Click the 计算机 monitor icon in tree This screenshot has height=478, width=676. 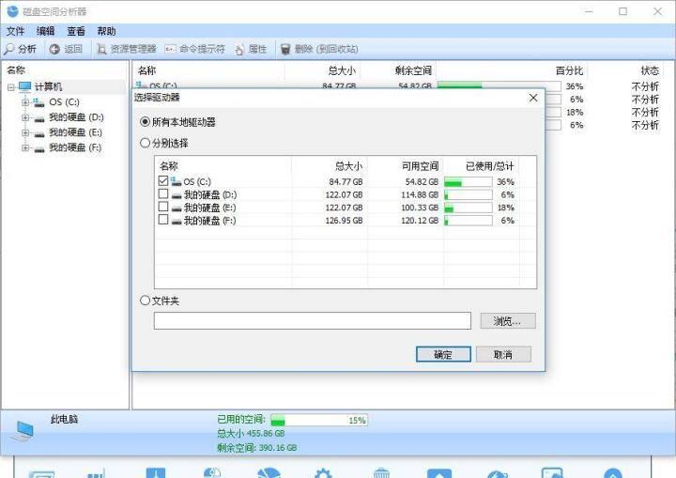pos(25,86)
